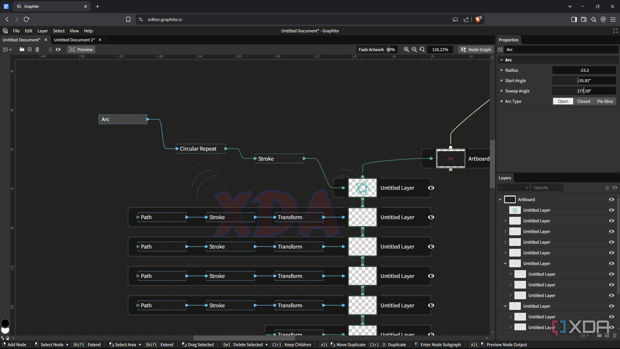Click the Fade Artwork 80% slider
The height and width of the screenshot is (349, 620).
click(x=377, y=49)
